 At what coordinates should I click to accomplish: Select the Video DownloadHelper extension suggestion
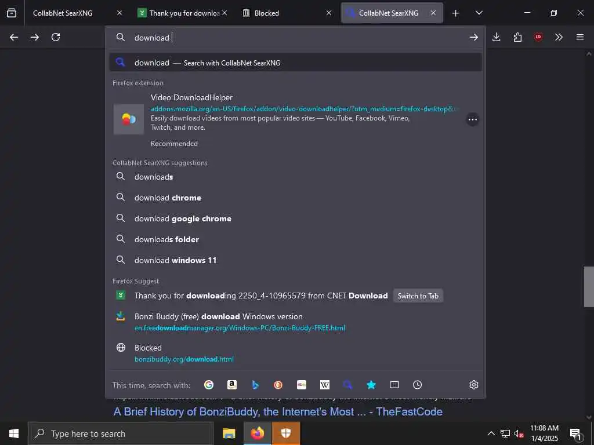tap(295, 119)
